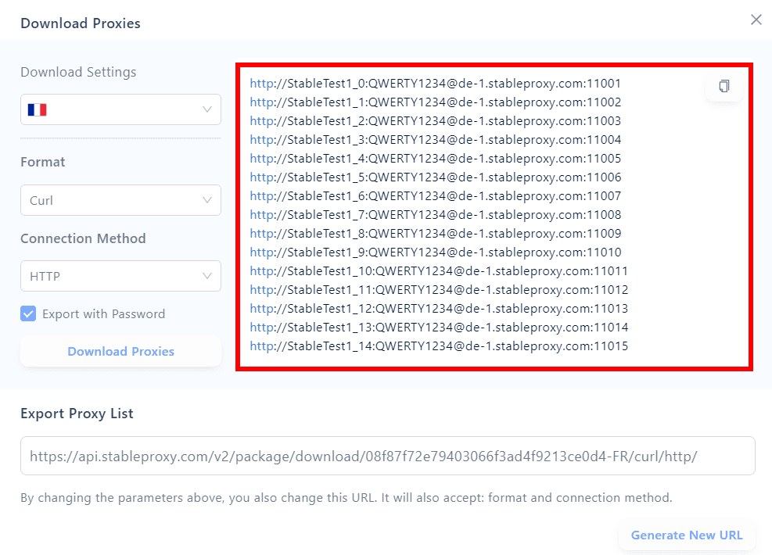The image size is (772, 555).
Task: Click the proxy line ending in 11002
Action: (435, 102)
